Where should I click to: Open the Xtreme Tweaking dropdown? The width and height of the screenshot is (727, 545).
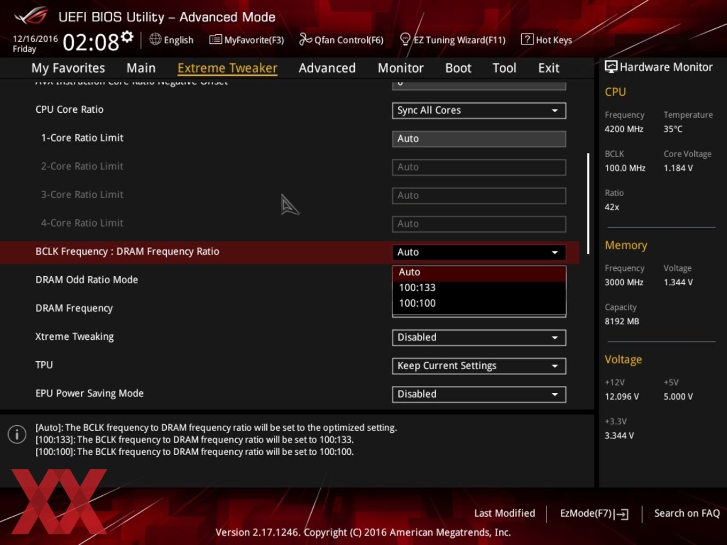point(479,337)
